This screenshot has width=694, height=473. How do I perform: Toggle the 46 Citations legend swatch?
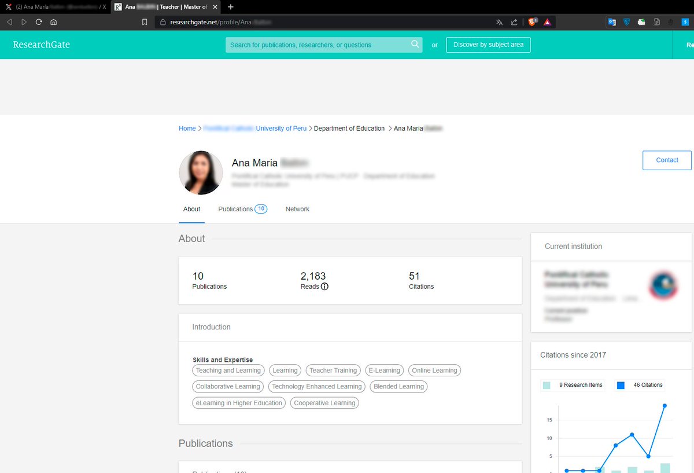point(621,385)
